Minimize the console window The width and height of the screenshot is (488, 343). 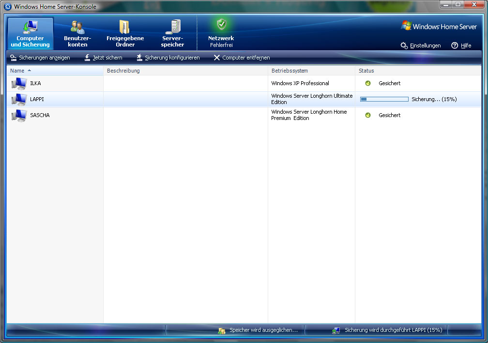[446, 4]
